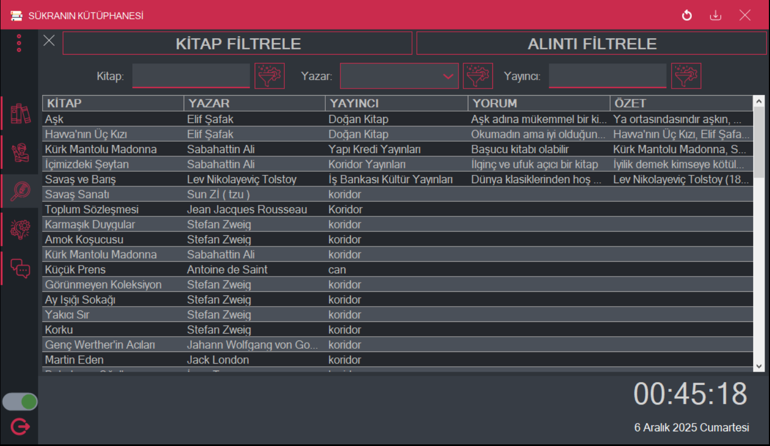This screenshot has height=446, width=770.
Task: Switch to the KİTAP FİLTRELE tab
Action: click(237, 43)
